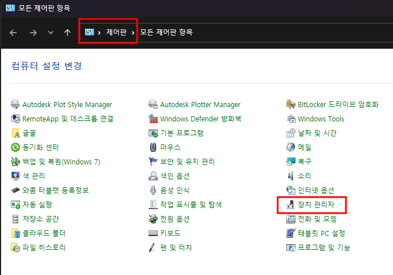Open the 백업 및 복원(Windows 7) link
Image resolution: width=393 pixels, height=275 pixels.
(61, 162)
